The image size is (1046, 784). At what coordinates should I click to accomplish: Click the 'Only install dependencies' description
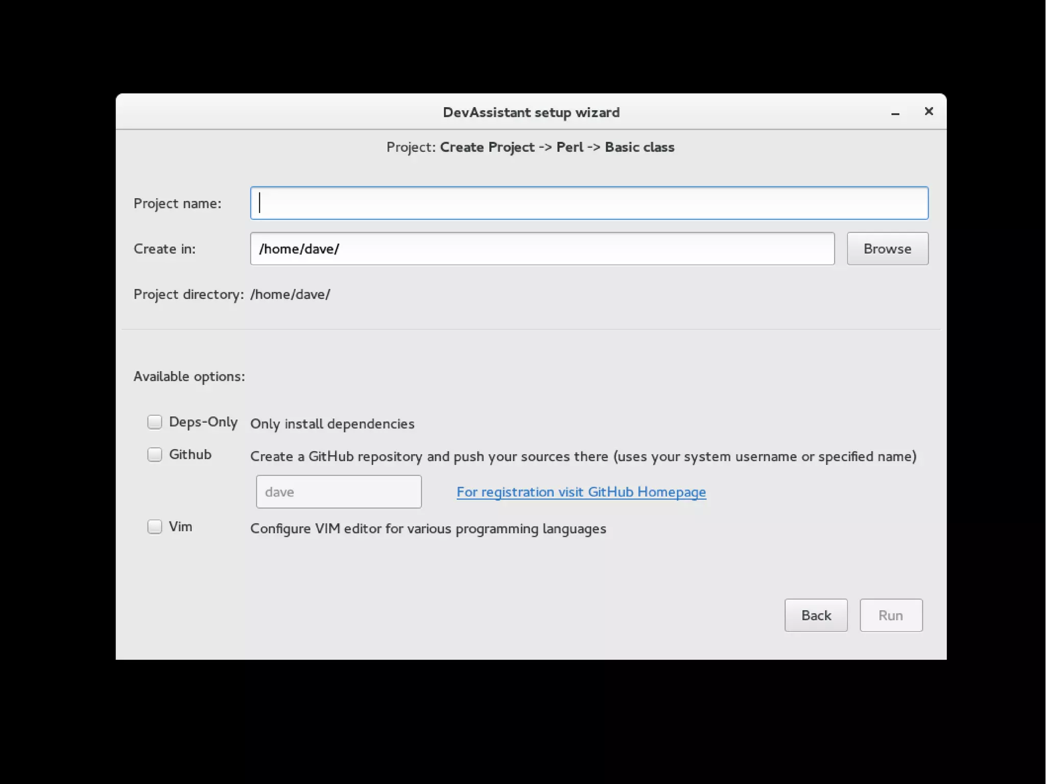(332, 424)
